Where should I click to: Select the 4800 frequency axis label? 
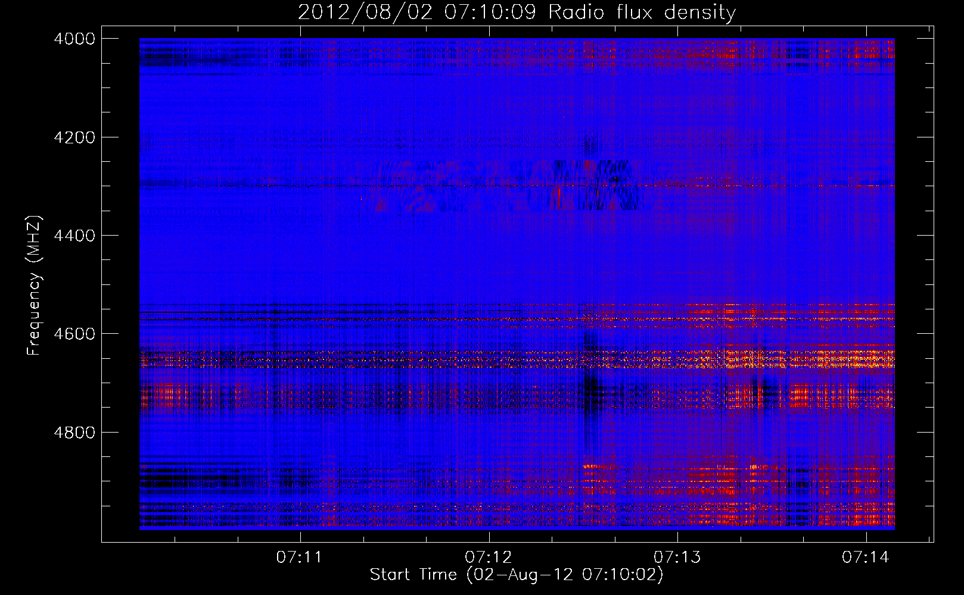coord(74,433)
